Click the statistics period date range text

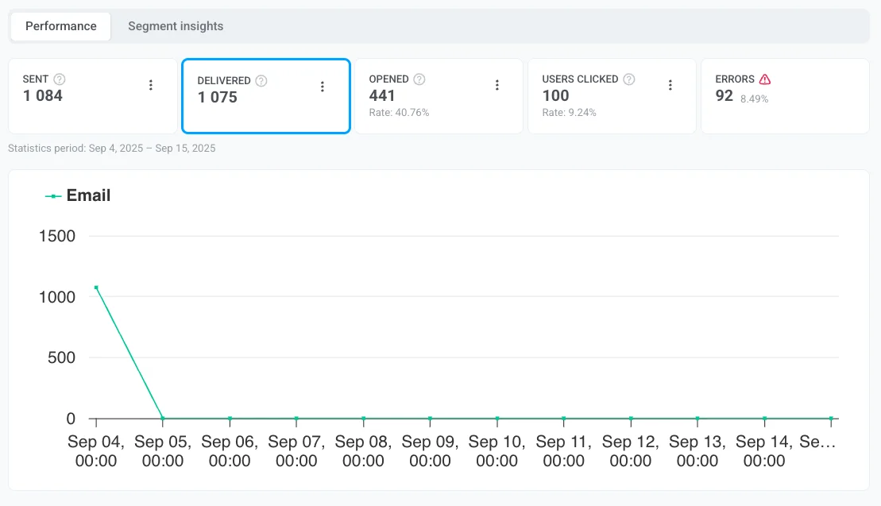pos(110,148)
